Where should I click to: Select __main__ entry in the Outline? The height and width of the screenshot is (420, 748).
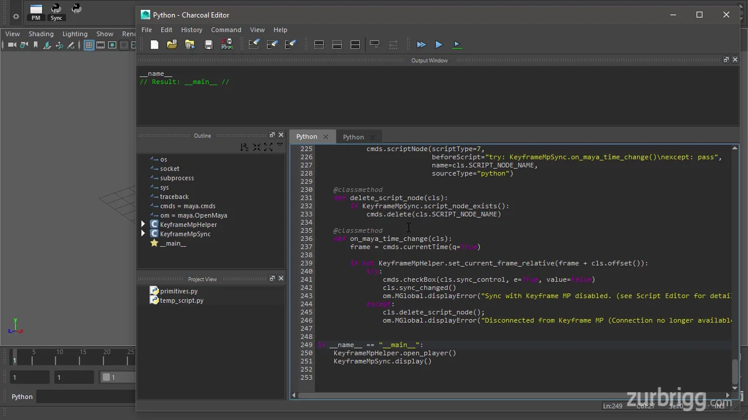[x=173, y=243]
